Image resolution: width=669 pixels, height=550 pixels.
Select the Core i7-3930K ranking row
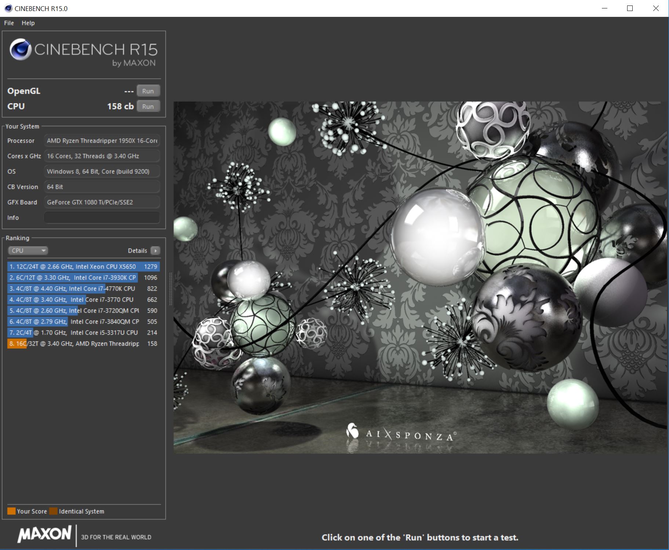point(83,278)
